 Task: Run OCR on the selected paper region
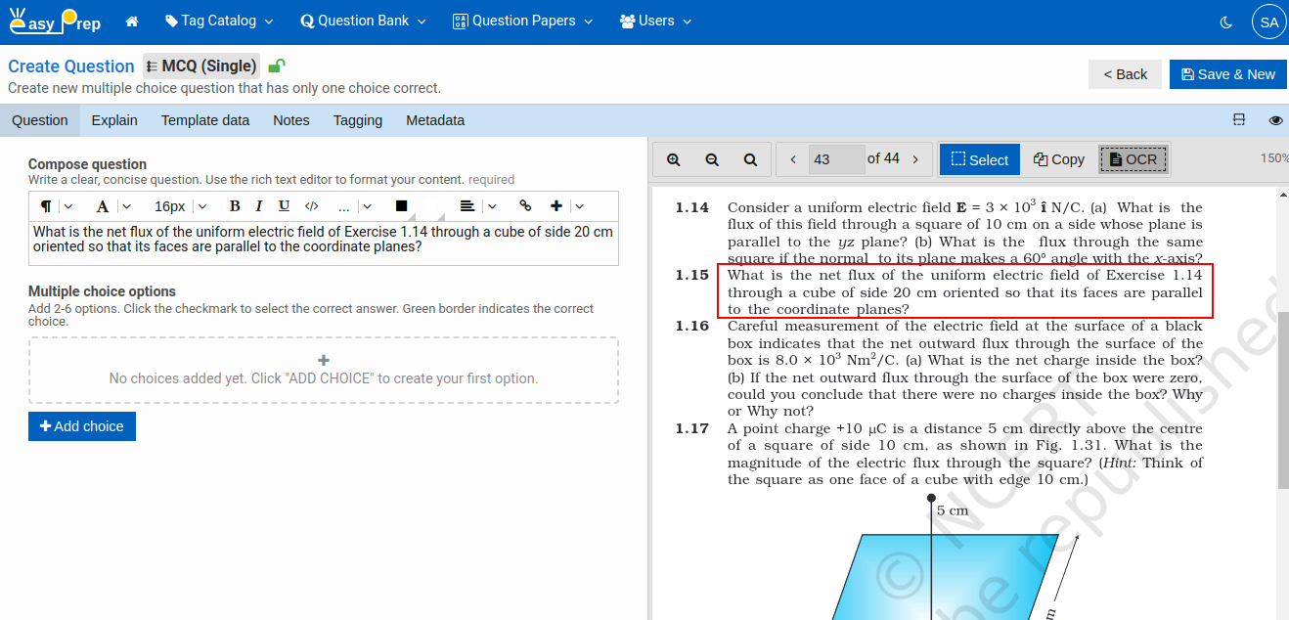pyautogui.click(x=1133, y=158)
